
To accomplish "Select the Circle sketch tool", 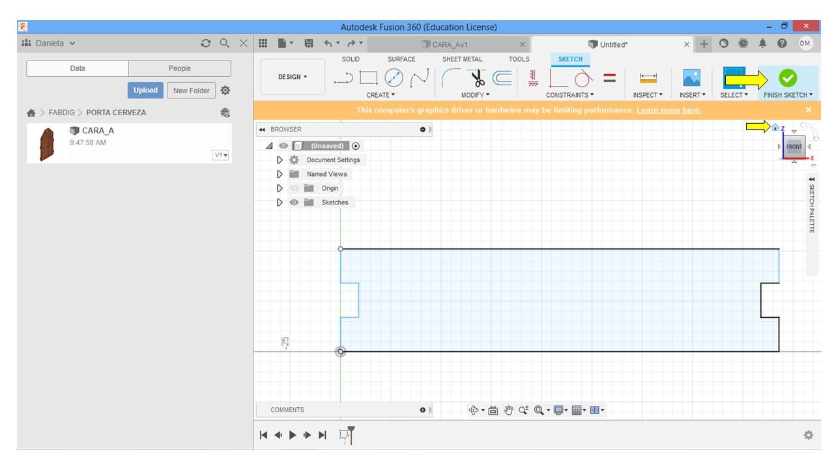I will [394, 78].
